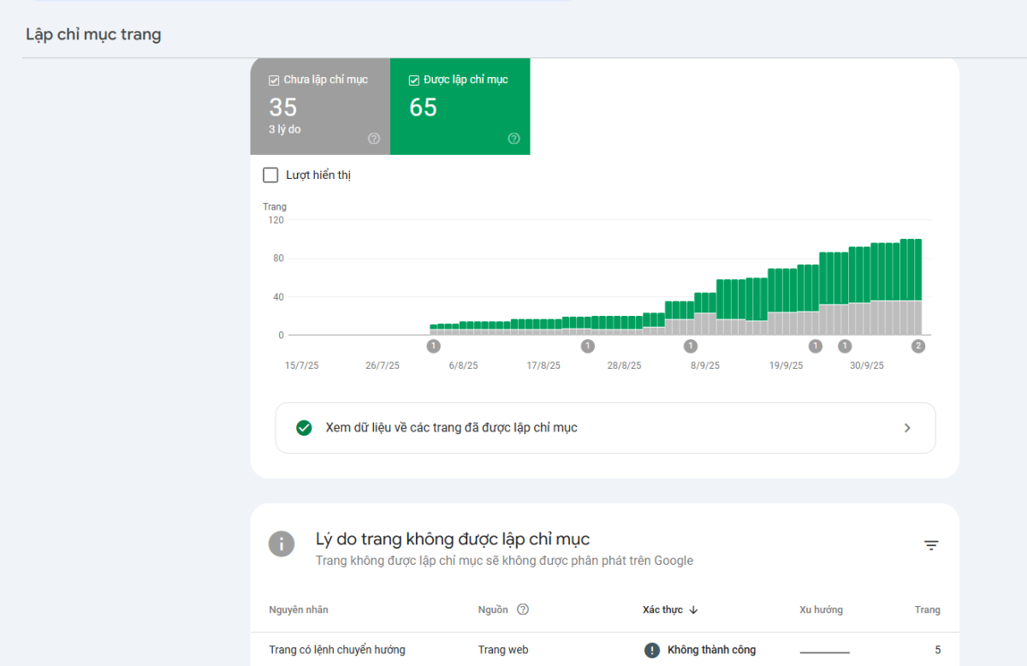
Task: Click the trend sparkline in the redirect row
Action: pos(824,651)
